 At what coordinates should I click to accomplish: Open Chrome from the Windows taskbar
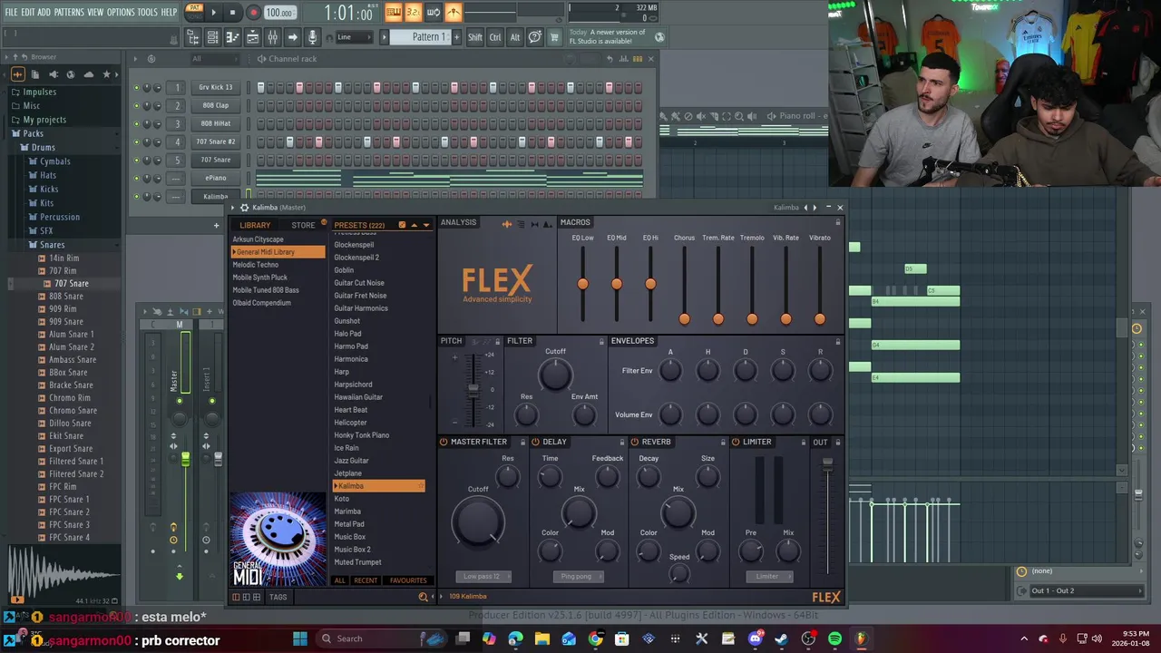[595, 638]
